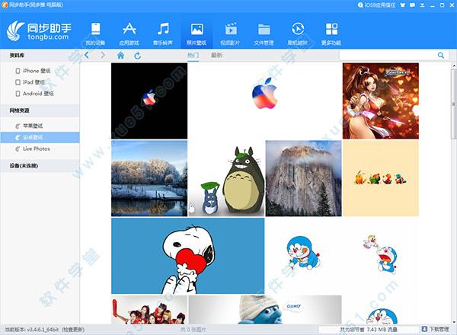Open 文件管理 (File Management) section
This screenshot has width=457, height=335.
click(x=264, y=33)
